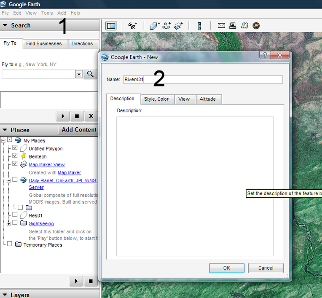Open the Add menu
Viewport: 322px width, 298px height.
coord(62,13)
